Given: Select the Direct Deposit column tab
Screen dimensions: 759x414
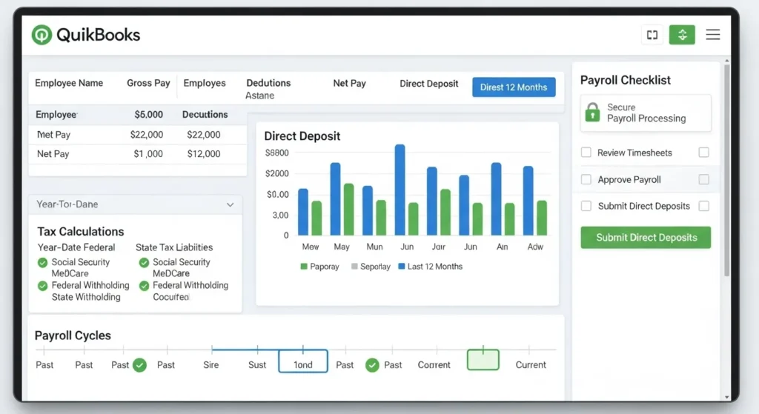Looking at the screenshot, I should [428, 84].
